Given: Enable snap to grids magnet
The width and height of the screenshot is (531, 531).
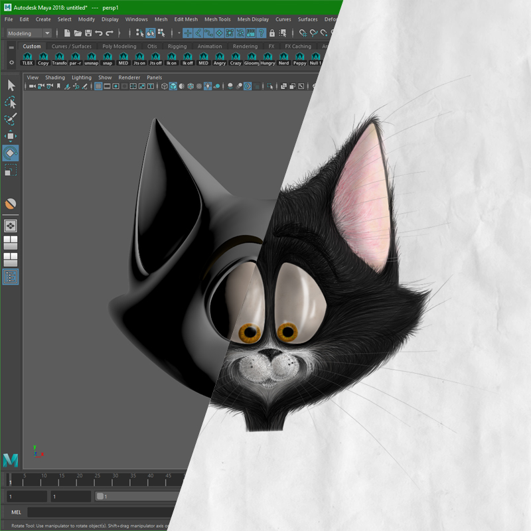Looking at the screenshot, I should coord(303,33).
